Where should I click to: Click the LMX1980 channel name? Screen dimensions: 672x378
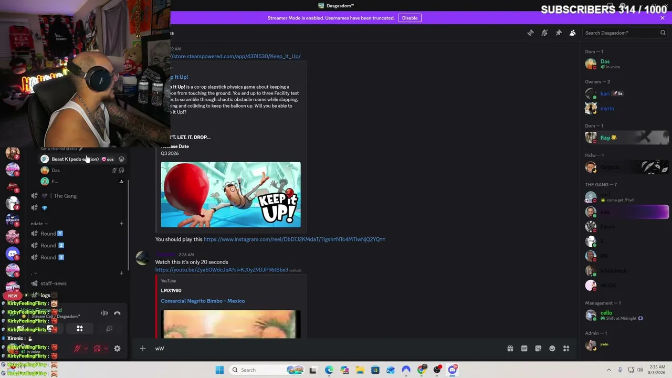[171, 290]
